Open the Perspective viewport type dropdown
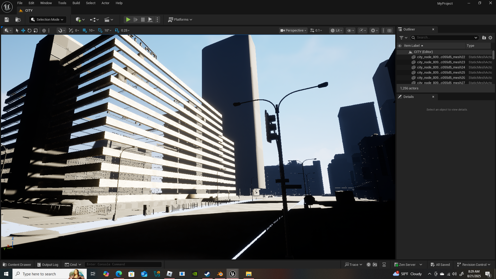 pos(293,30)
